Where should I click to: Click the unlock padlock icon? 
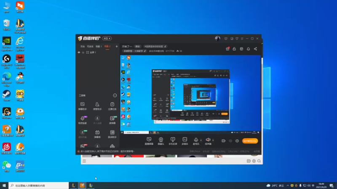234,49
